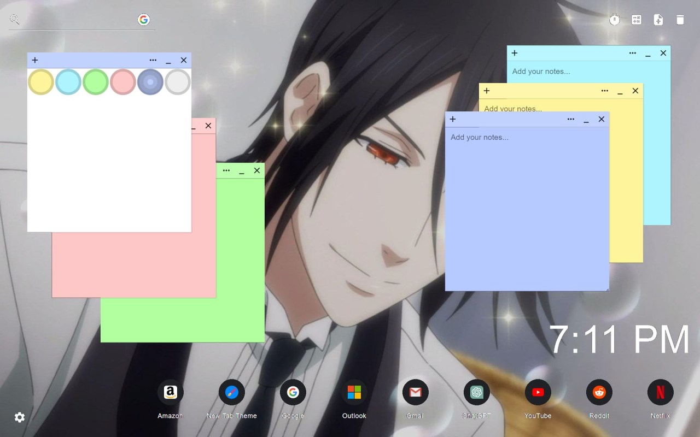Pick the green color circle
The height and width of the screenshot is (437, 700).
coord(96,82)
